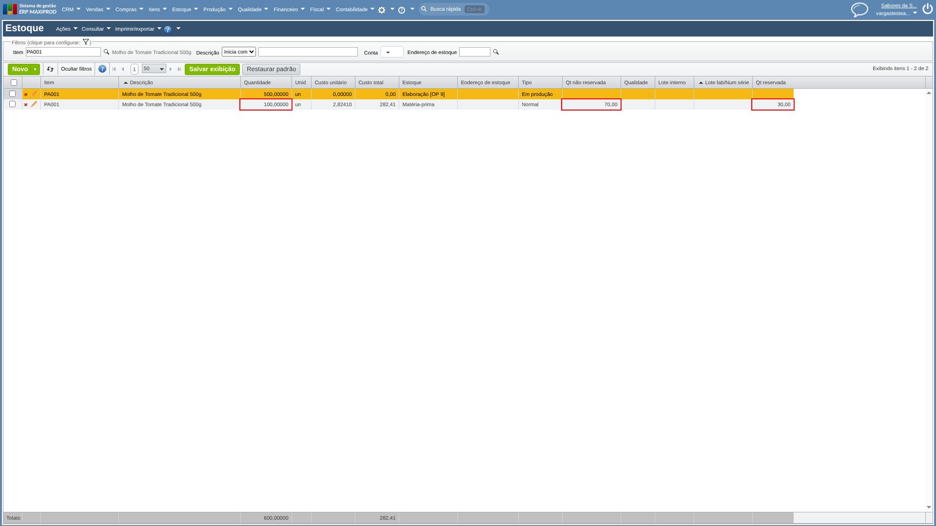Check the Elaboração [OP 9] row checkbox

click(x=13, y=94)
